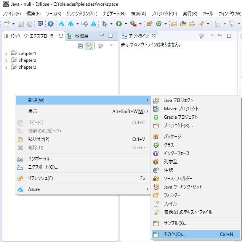
Task: Click Collapse All in Package Explorer
Action: (80, 46)
